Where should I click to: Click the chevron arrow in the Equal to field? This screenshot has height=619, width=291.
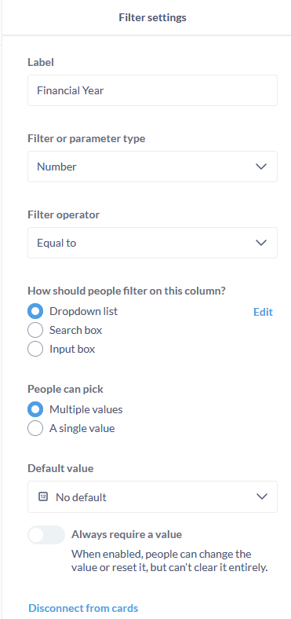point(261,243)
